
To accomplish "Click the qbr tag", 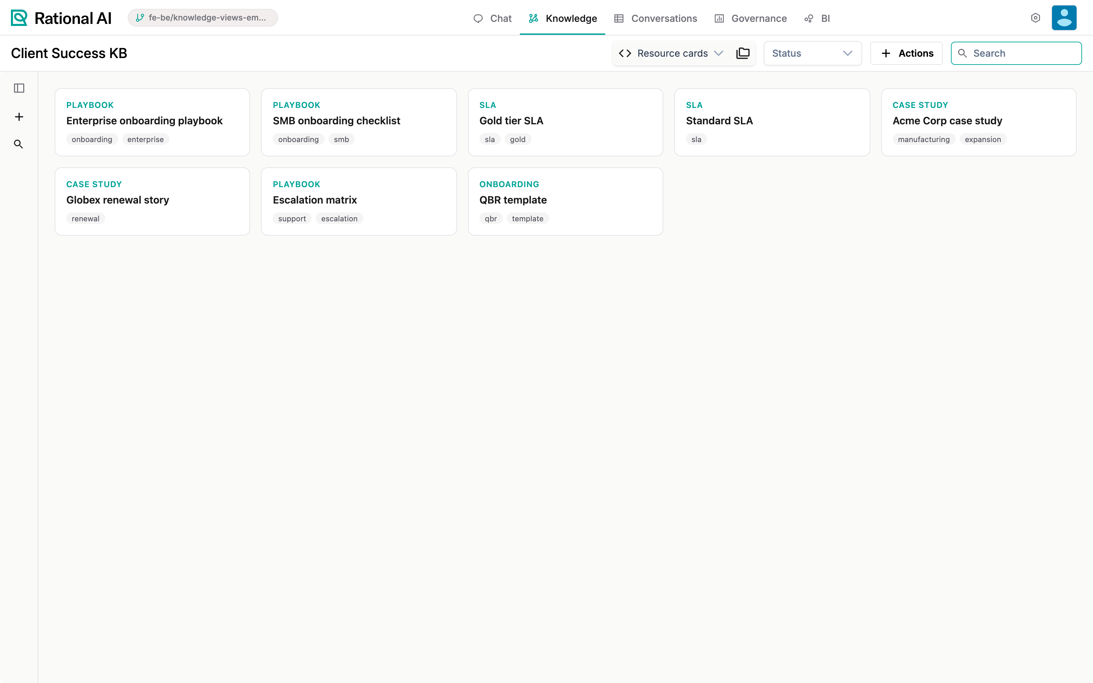I will coord(490,219).
